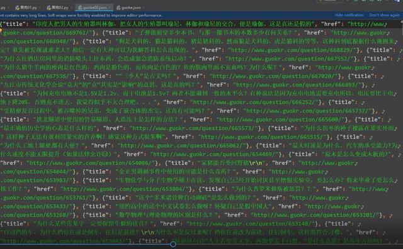The image size is (403, 249).
Task: Click the Hide notification link
Action: coord(349,15)
